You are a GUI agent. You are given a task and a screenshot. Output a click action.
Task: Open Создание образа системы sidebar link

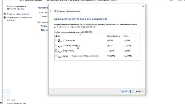[x=18, y=14]
